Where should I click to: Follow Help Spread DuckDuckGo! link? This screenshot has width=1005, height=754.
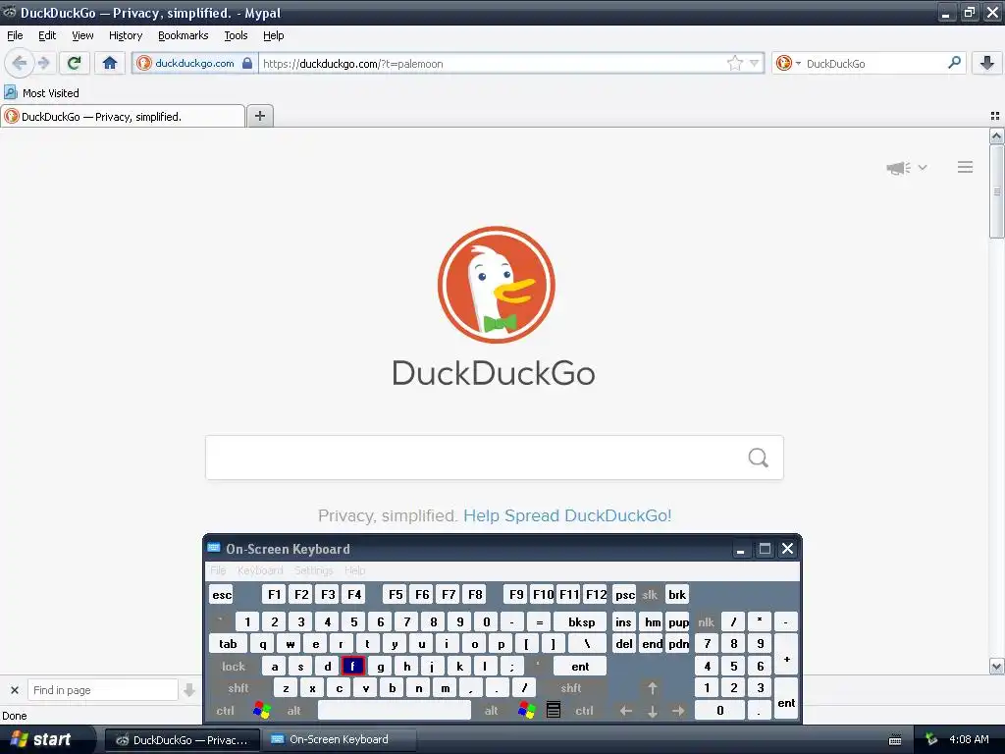[567, 515]
